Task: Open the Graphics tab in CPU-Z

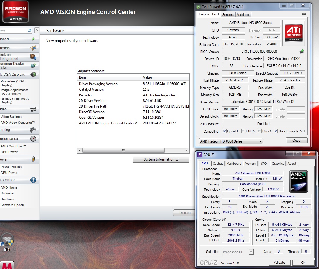Action: (278, 164)
